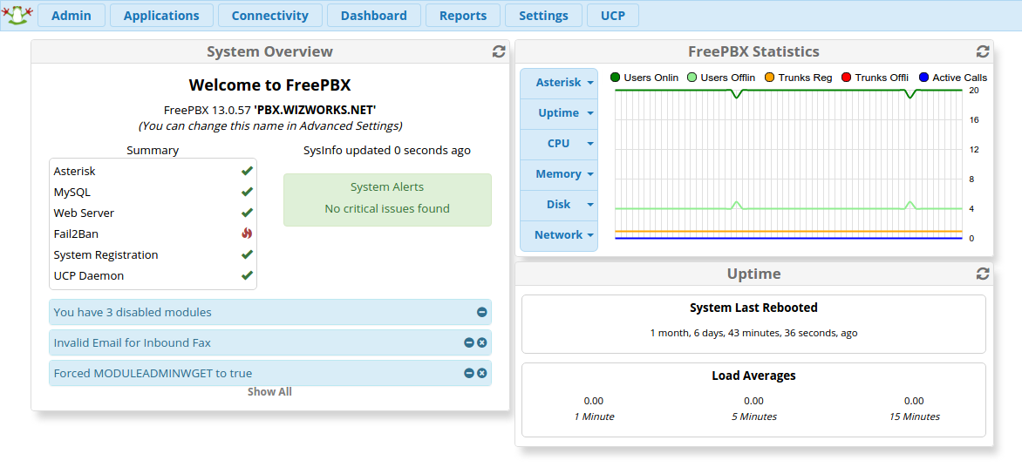Open the Applications menu
This screenshot has width=1022, height=474.
161,16
